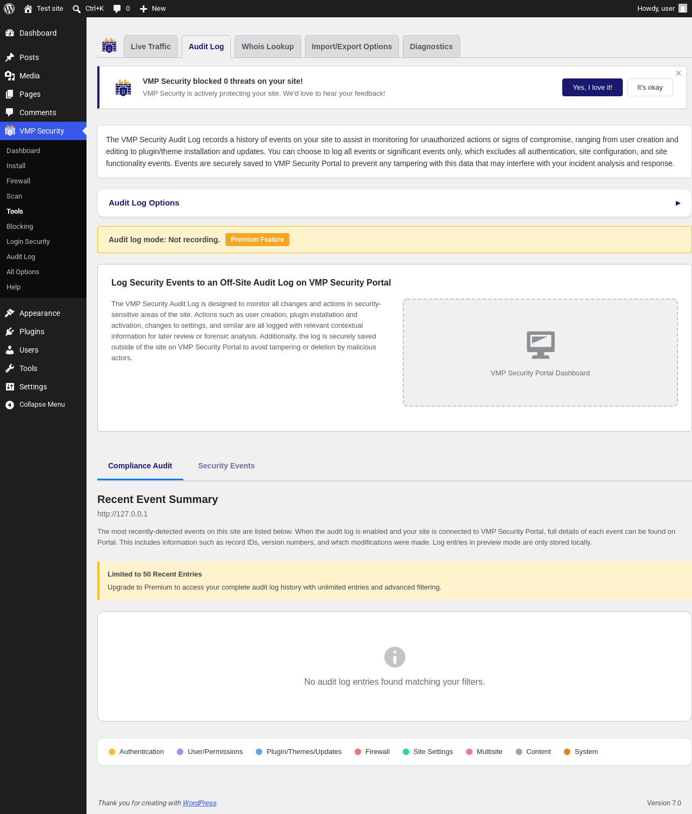Switch to the Security Events tab

[x=227, y=466]
